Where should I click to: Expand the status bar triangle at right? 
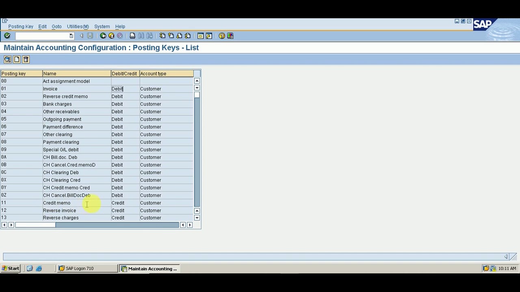506,257
